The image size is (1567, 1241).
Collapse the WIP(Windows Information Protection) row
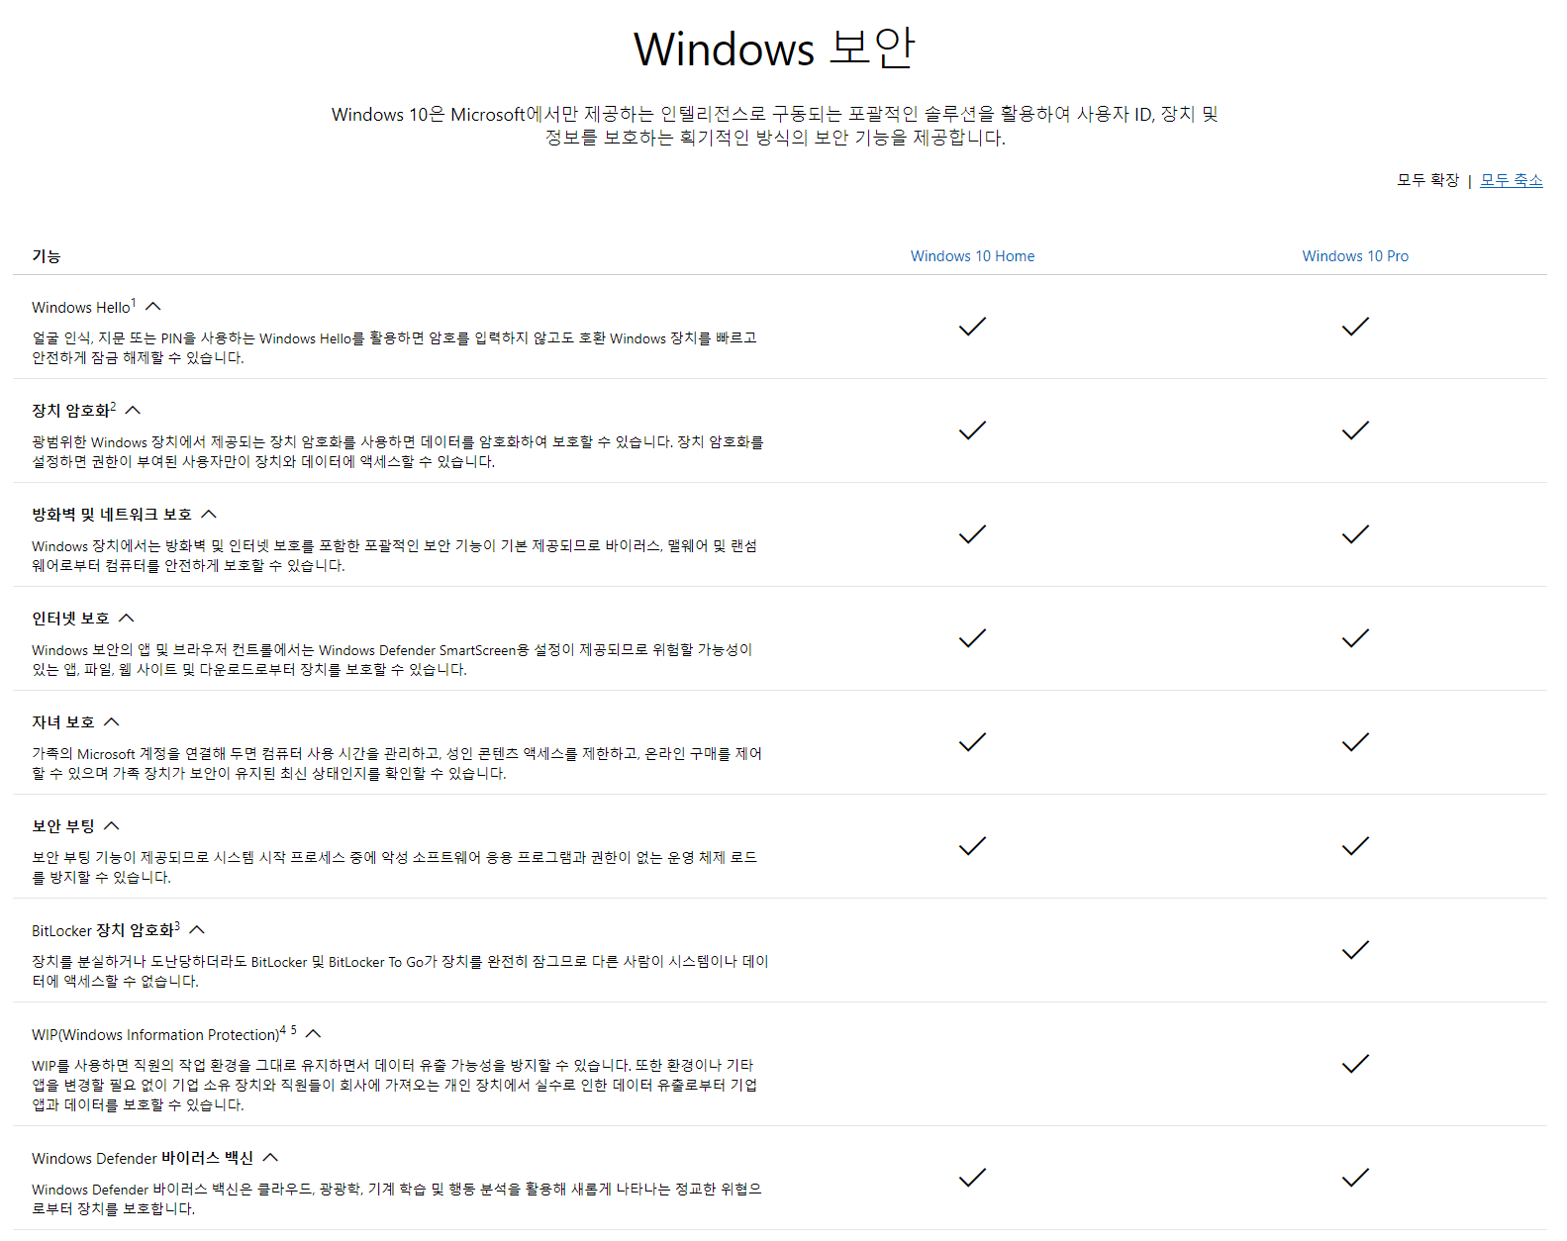[x=313, y=1034]
